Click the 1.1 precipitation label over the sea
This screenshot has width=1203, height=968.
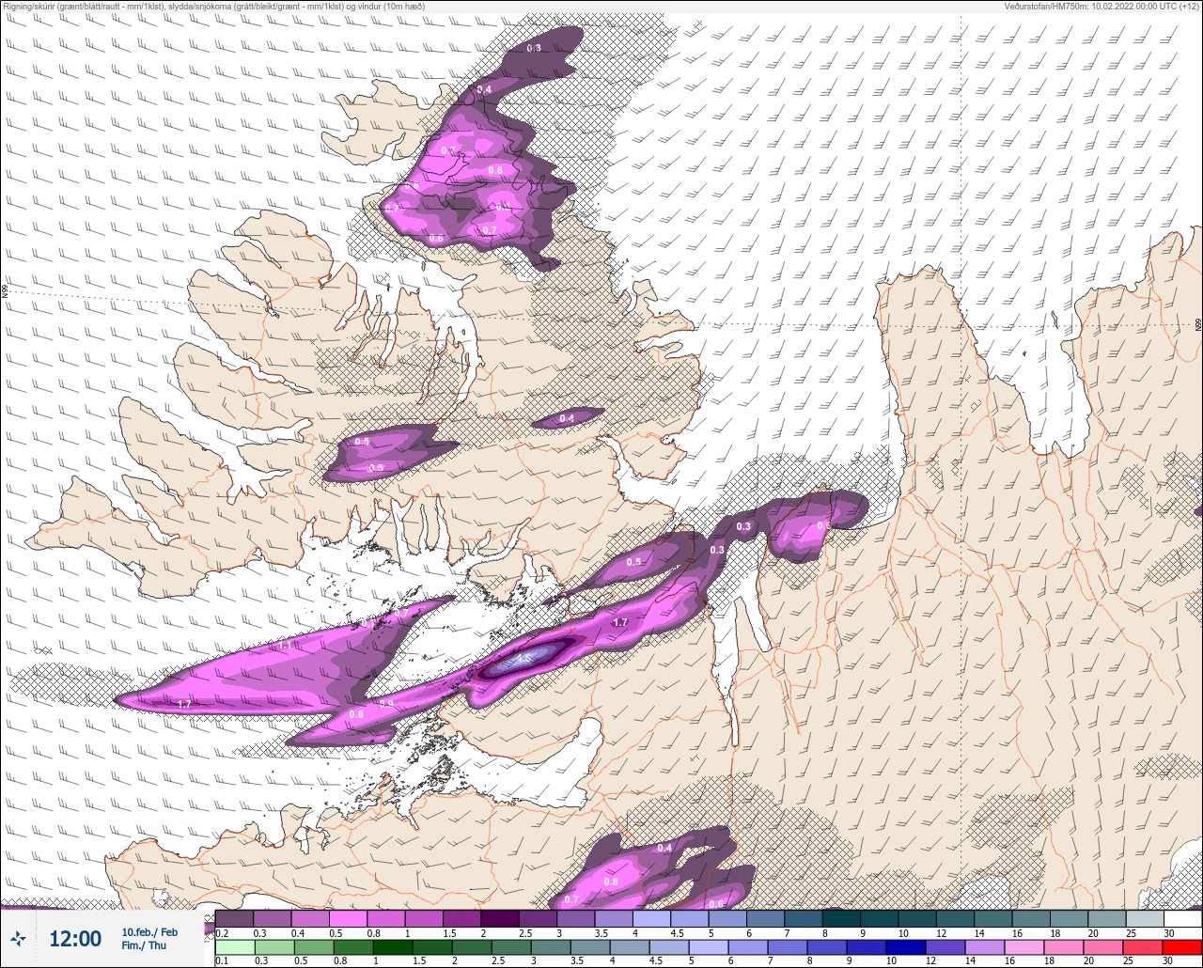point(286,646)
